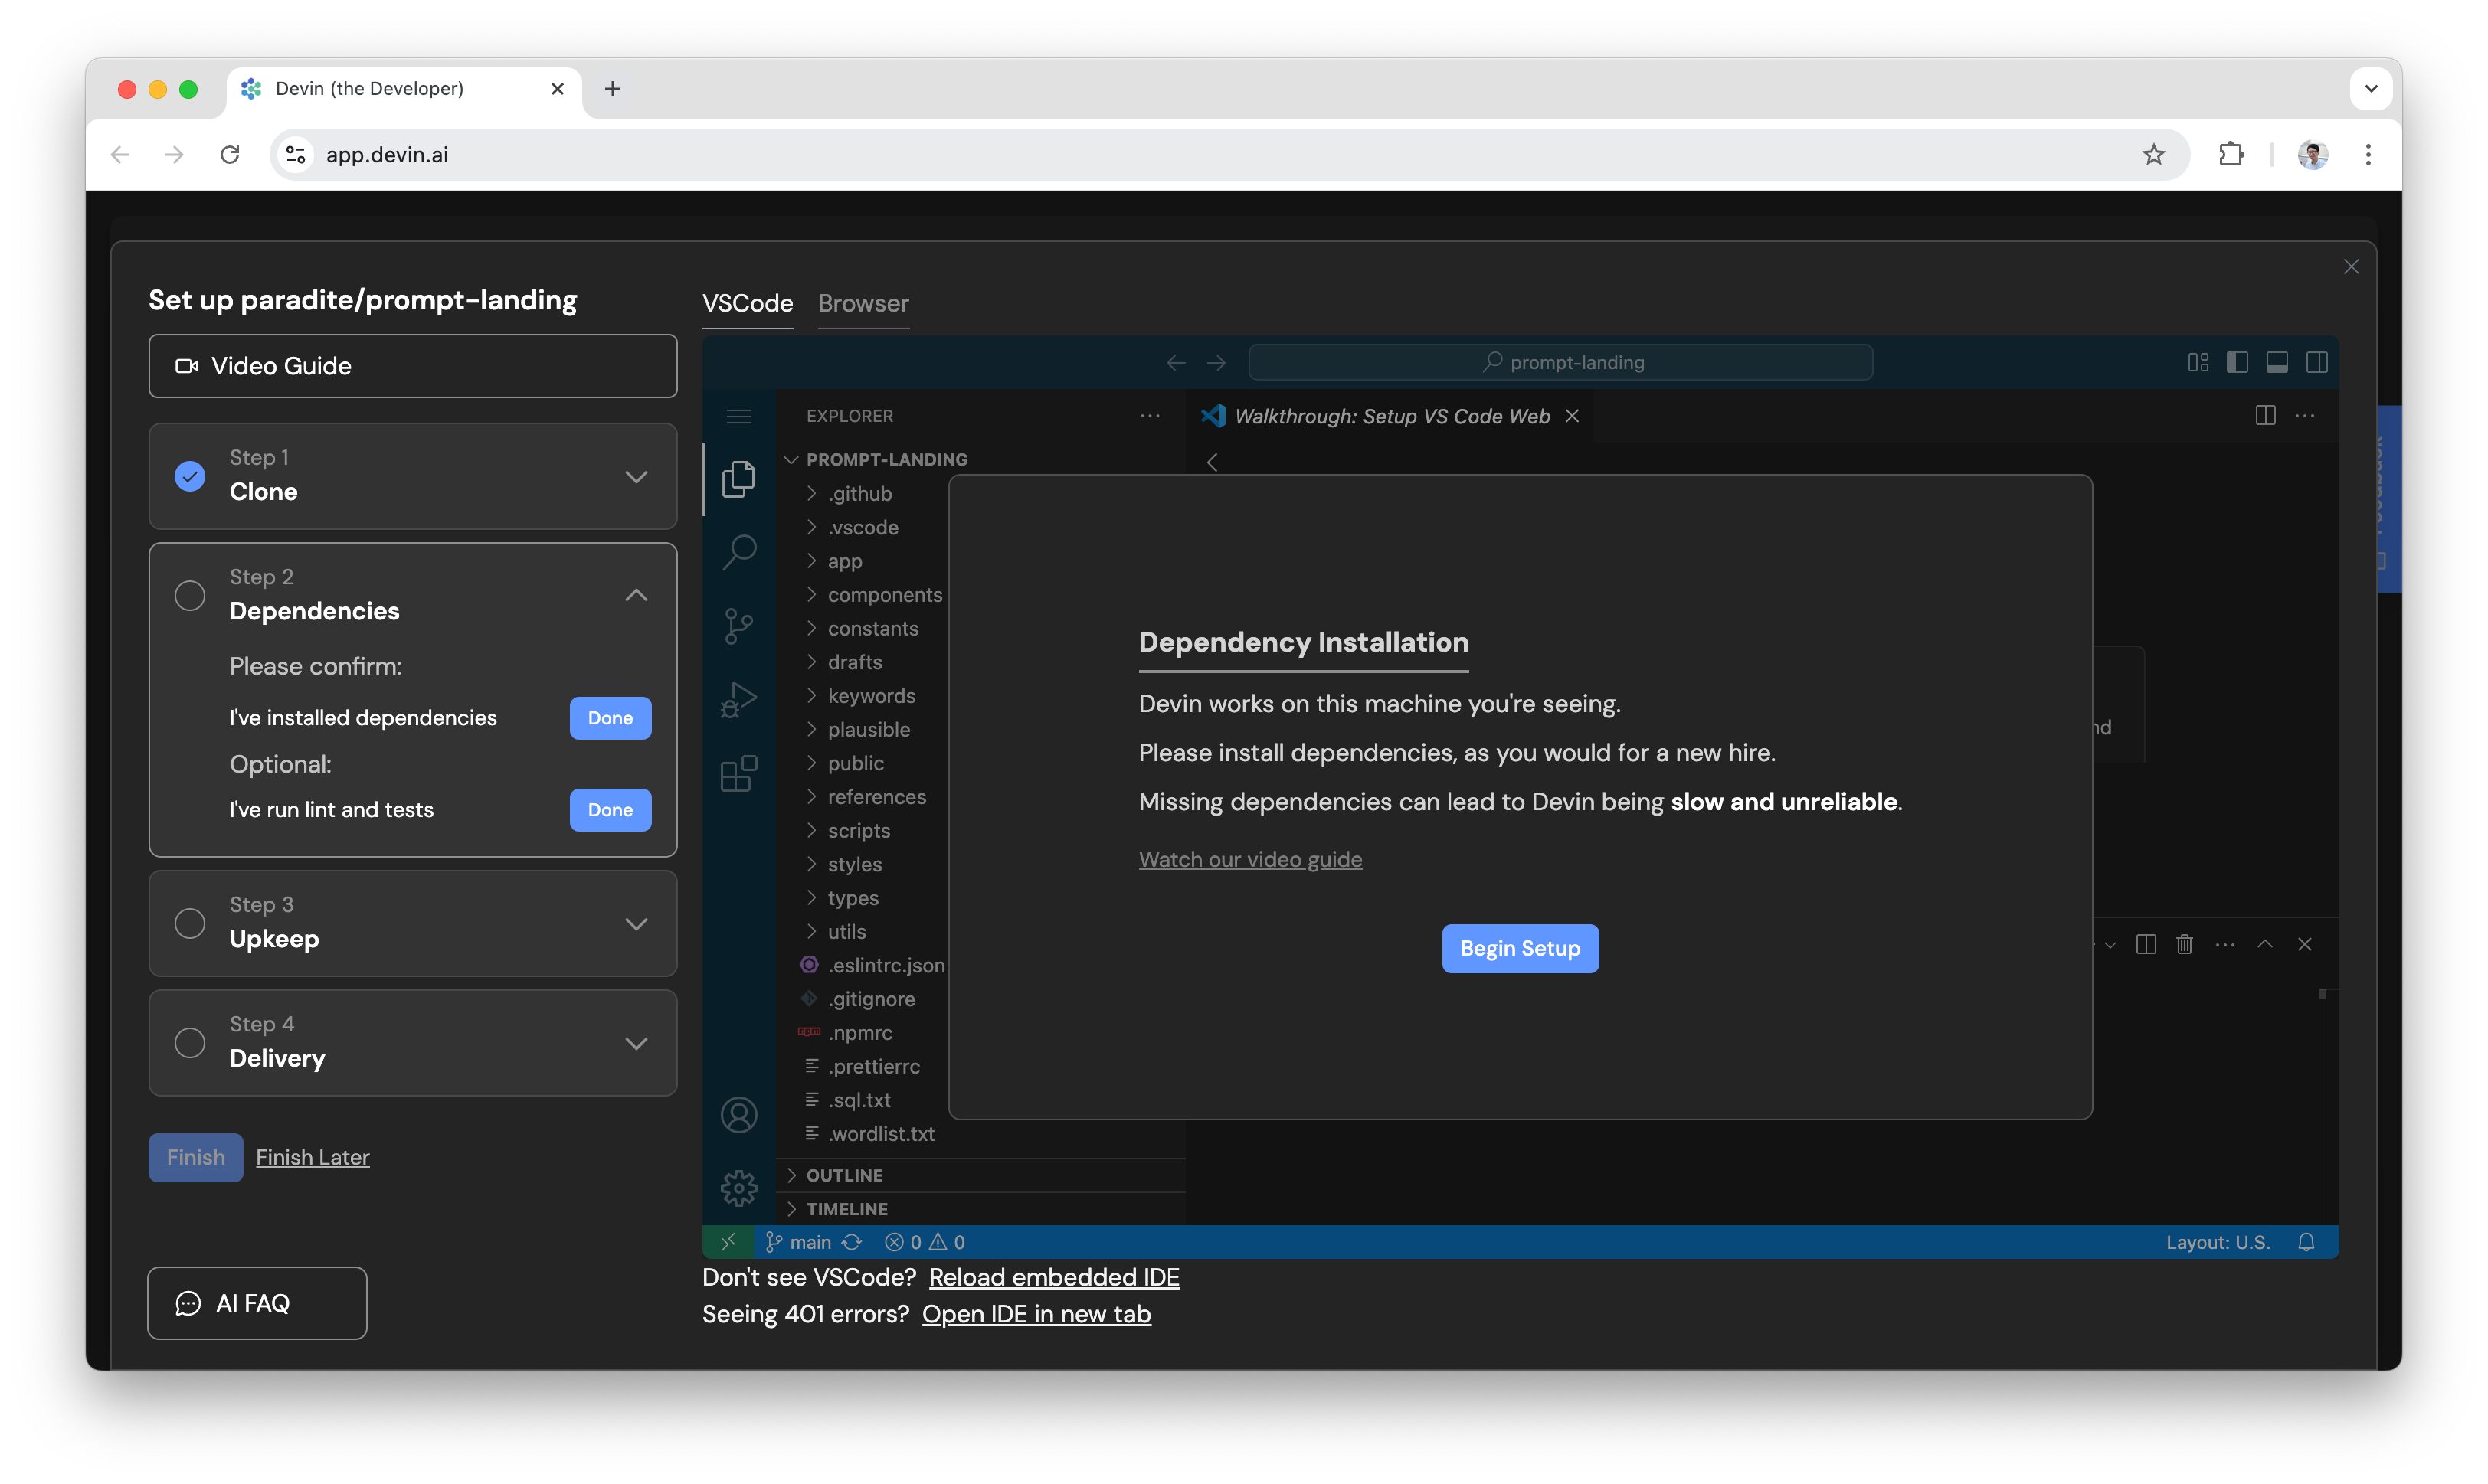
Task: Open the Source Control view icon
Action: (738, 625)
